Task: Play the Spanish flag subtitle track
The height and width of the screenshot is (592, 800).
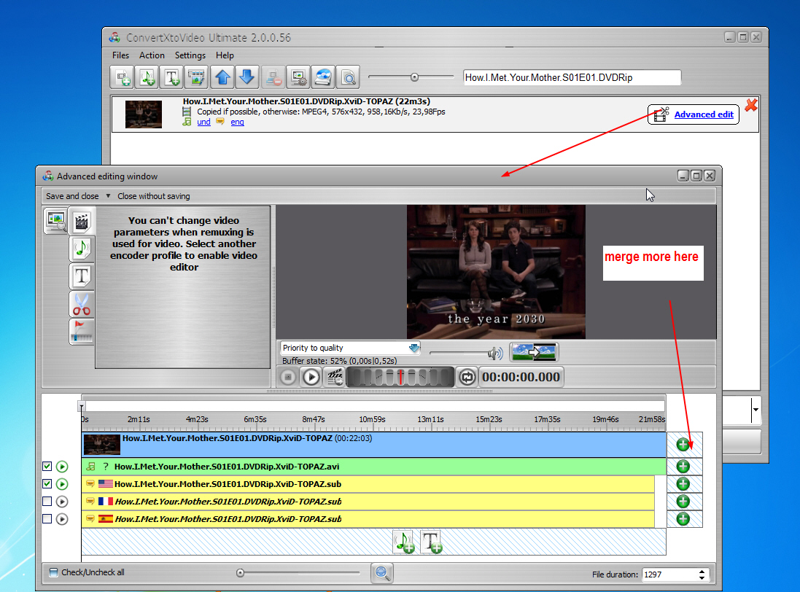Action: pyautogui.click(x=62, y=518)
